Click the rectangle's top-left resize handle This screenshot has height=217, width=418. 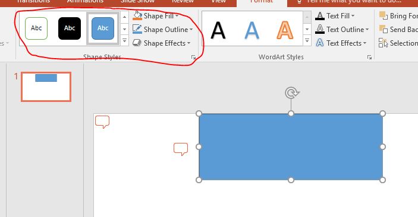click(199, 114)
